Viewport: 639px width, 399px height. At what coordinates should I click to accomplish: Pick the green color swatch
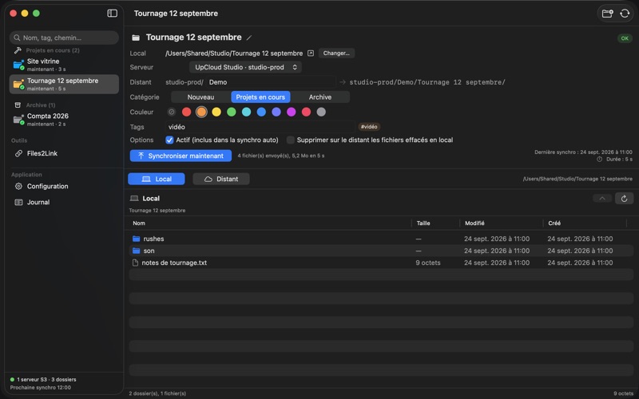click(232, 112)
